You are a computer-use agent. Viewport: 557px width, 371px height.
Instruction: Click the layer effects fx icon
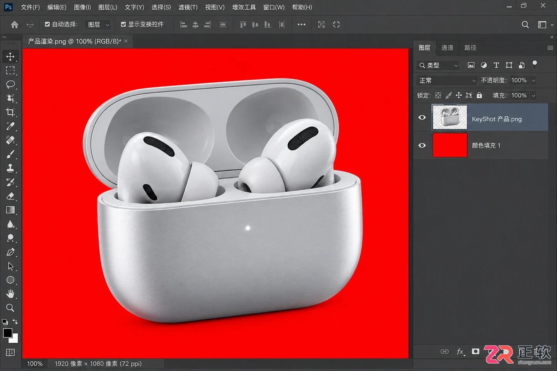point(460,351)
